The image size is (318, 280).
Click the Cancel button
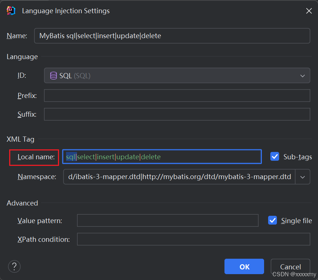point(290,266)
